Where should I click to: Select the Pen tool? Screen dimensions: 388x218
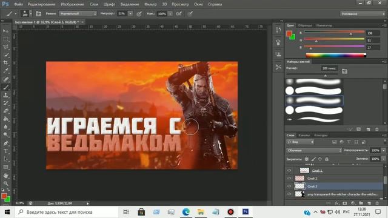point(5,143)
